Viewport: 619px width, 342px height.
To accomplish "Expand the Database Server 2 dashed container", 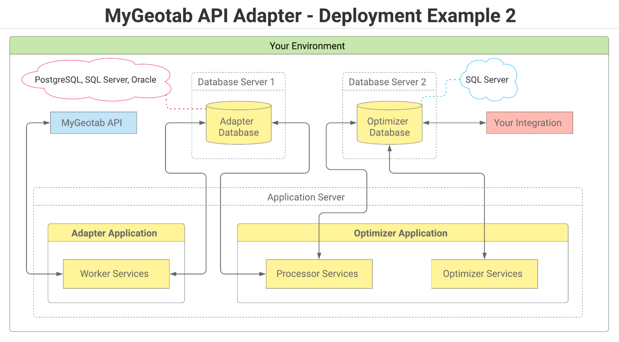I will click(x=388, y=82).
